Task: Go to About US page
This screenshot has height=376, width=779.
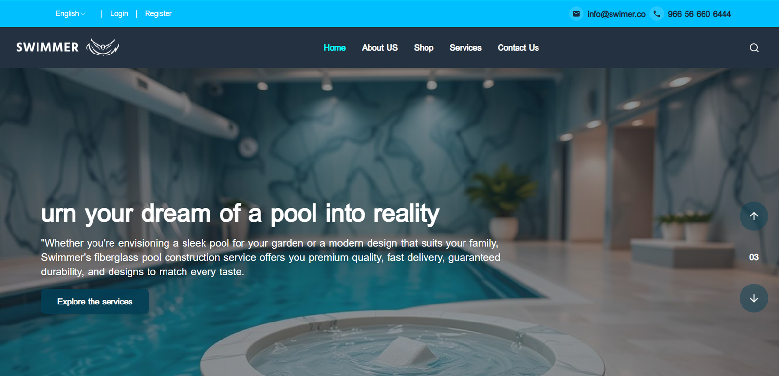Action: (x=380, y=48)
